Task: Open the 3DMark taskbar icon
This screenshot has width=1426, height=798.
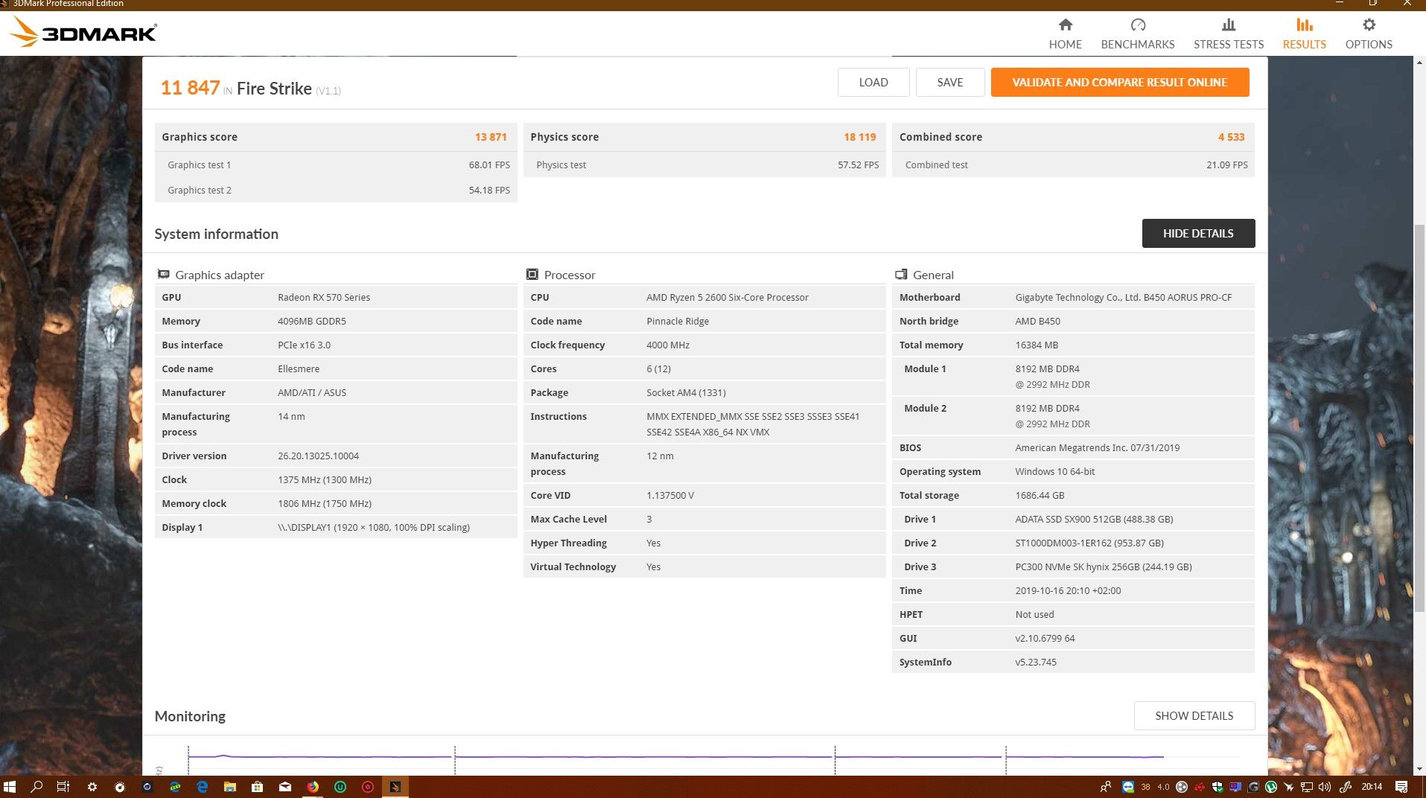Action: (x=395, y=787)
